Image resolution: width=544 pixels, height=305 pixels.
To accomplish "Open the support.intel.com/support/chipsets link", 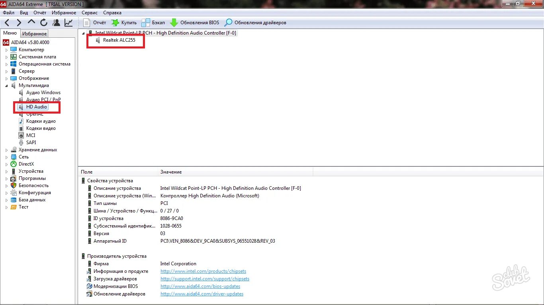I will click(205, 279).
